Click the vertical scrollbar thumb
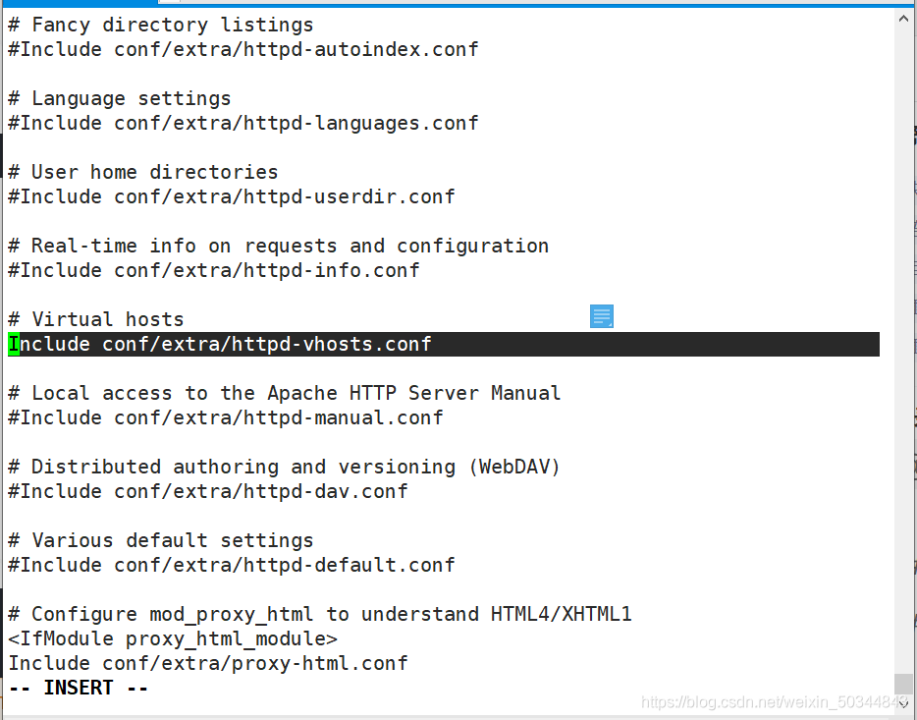The width and height of the screenshot is (917, 720). click(x=903, y=683)
